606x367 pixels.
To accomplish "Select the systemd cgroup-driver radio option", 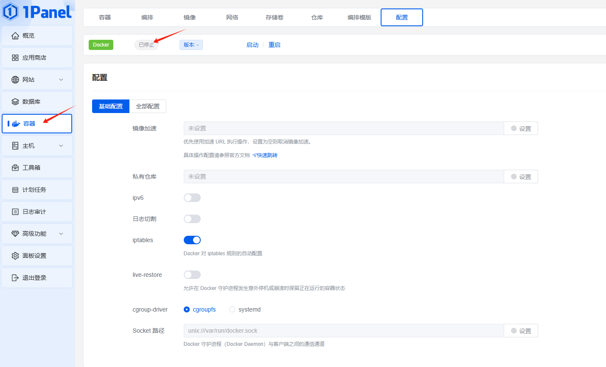I will pyautogui.click(x=232, y=309).
